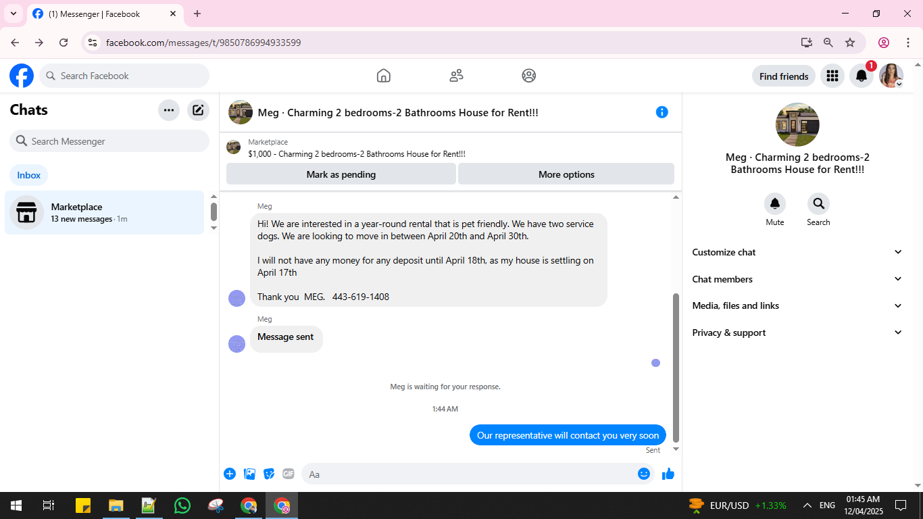The image size is (923, 519).
Task: Click the phone number 443-619-1408
Action: coord(361,297)
